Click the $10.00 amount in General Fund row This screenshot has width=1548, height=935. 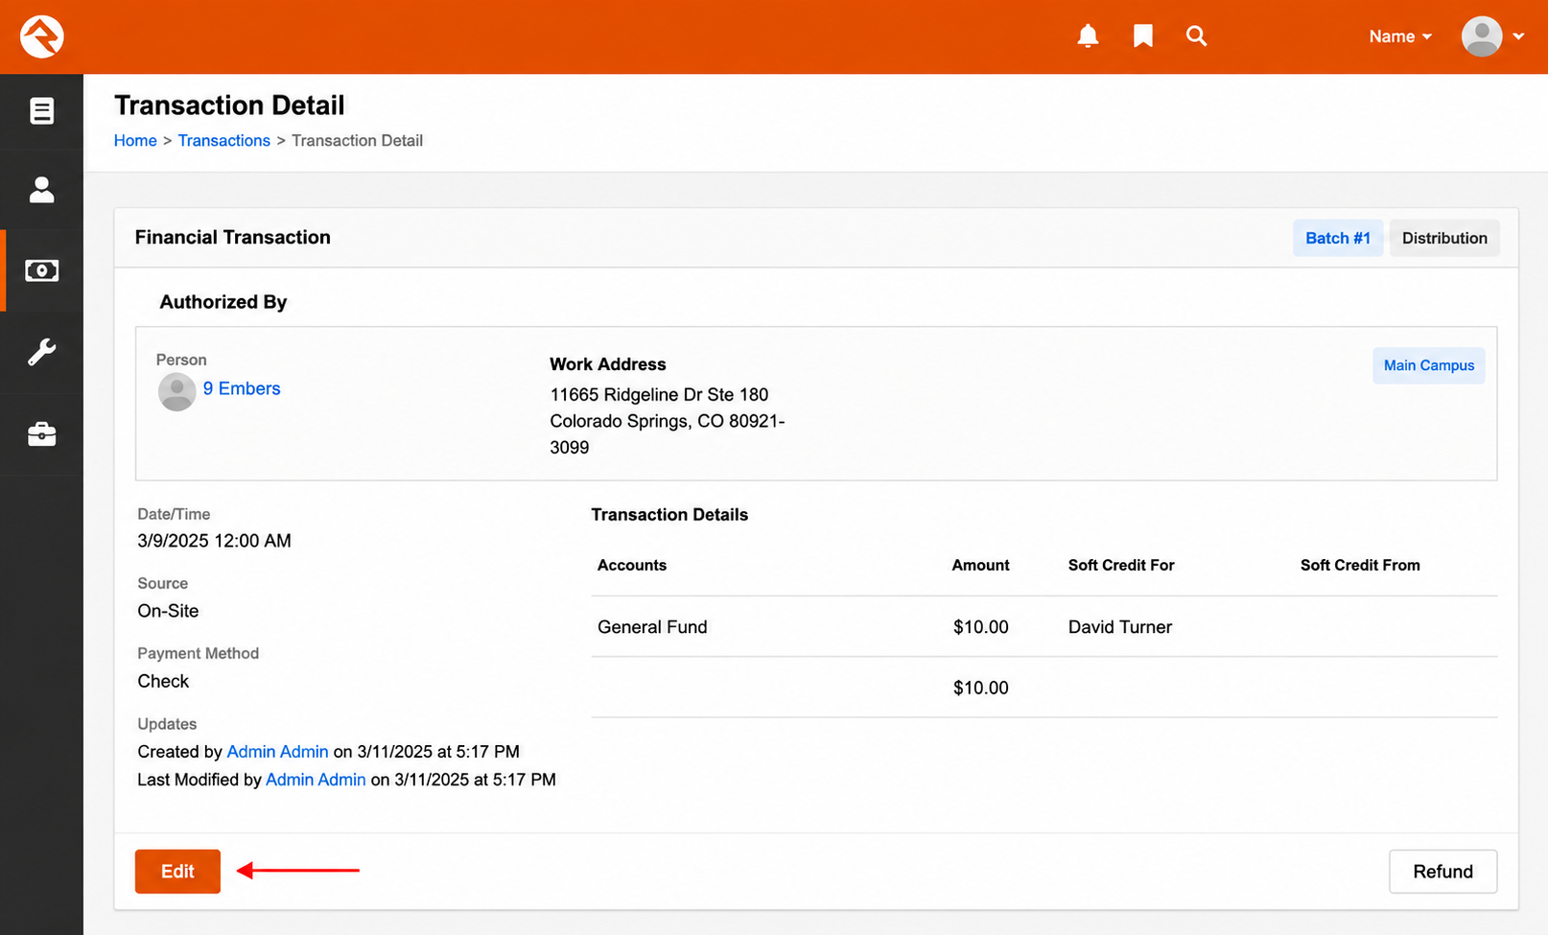coord(981,627)
